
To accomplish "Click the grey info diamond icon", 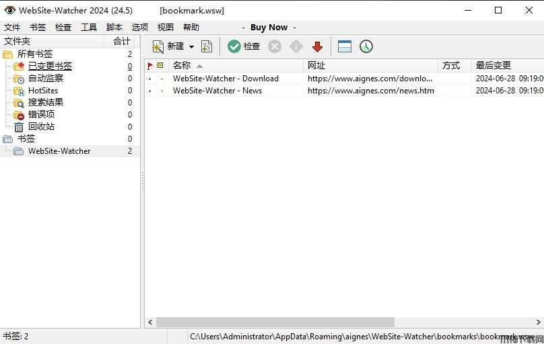I will pos(296,46).
